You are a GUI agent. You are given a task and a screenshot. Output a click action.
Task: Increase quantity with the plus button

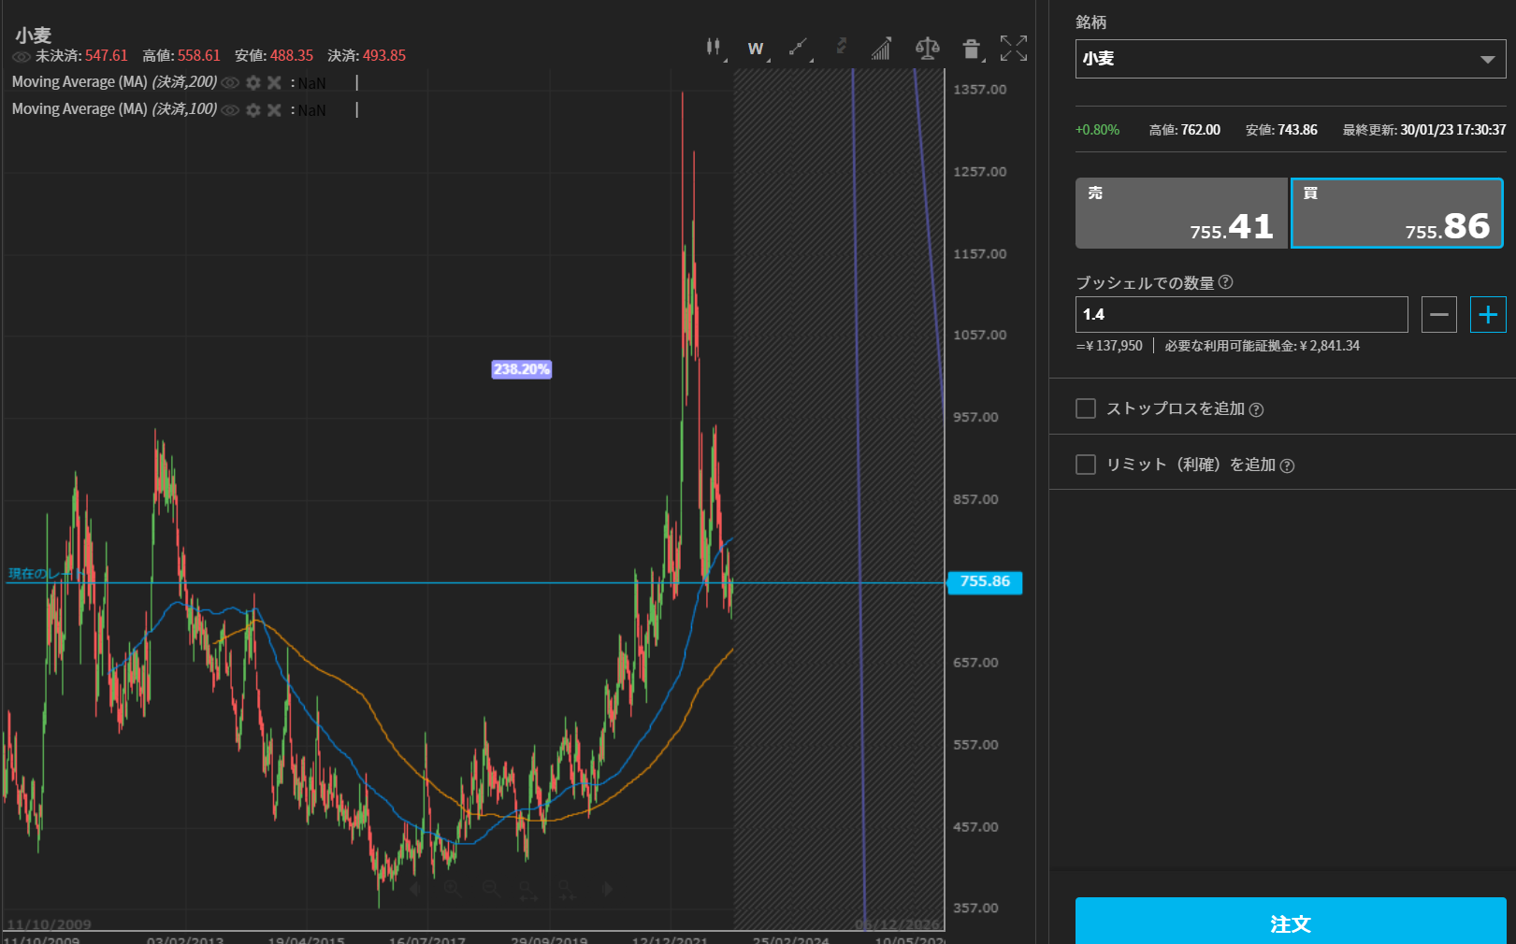[1487, 315]
